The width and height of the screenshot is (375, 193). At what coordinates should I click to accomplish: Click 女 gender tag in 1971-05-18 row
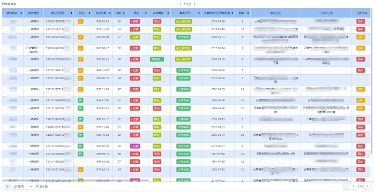[80, 169]
